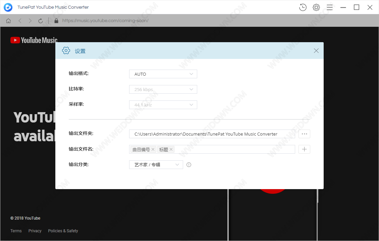Go to home page icon

tap(8, 21)
